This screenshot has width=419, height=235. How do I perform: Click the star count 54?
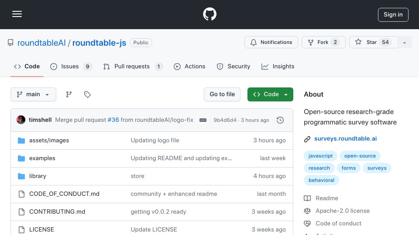coord(385,42)
